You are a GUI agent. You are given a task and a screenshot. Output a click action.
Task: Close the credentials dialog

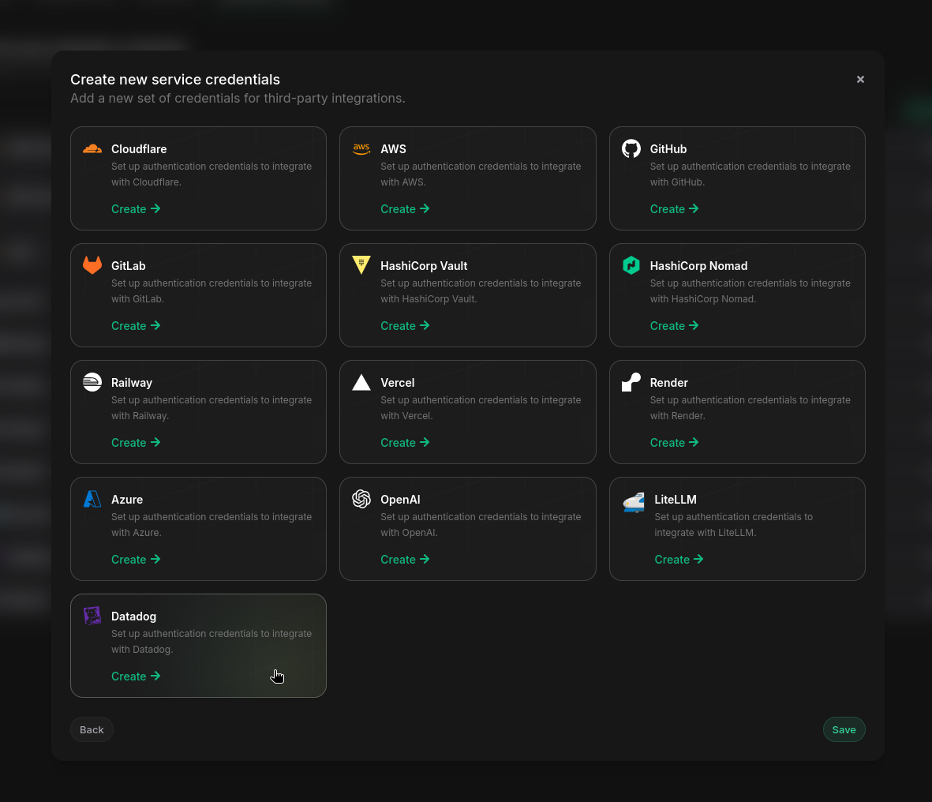point(860,79)
